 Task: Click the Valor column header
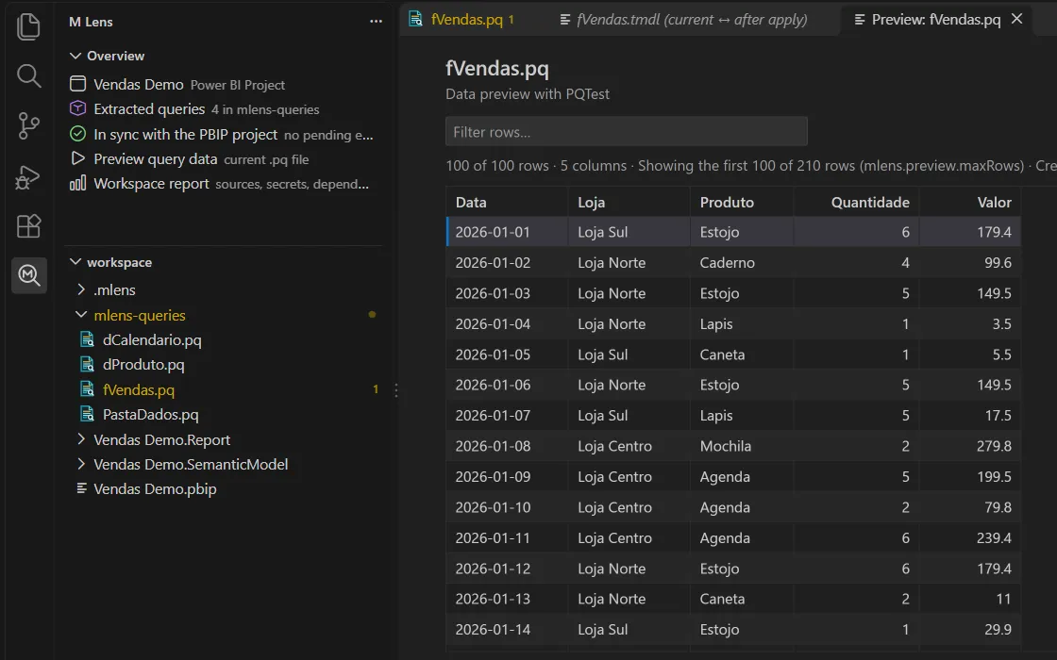(970, 202)
